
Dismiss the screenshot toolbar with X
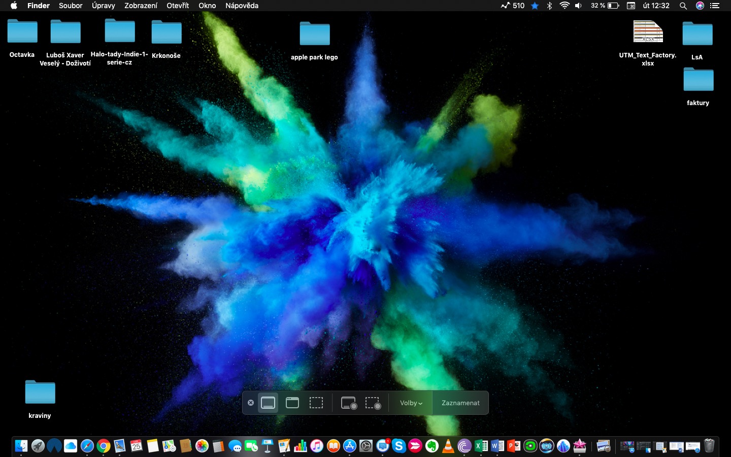[251, 402]
